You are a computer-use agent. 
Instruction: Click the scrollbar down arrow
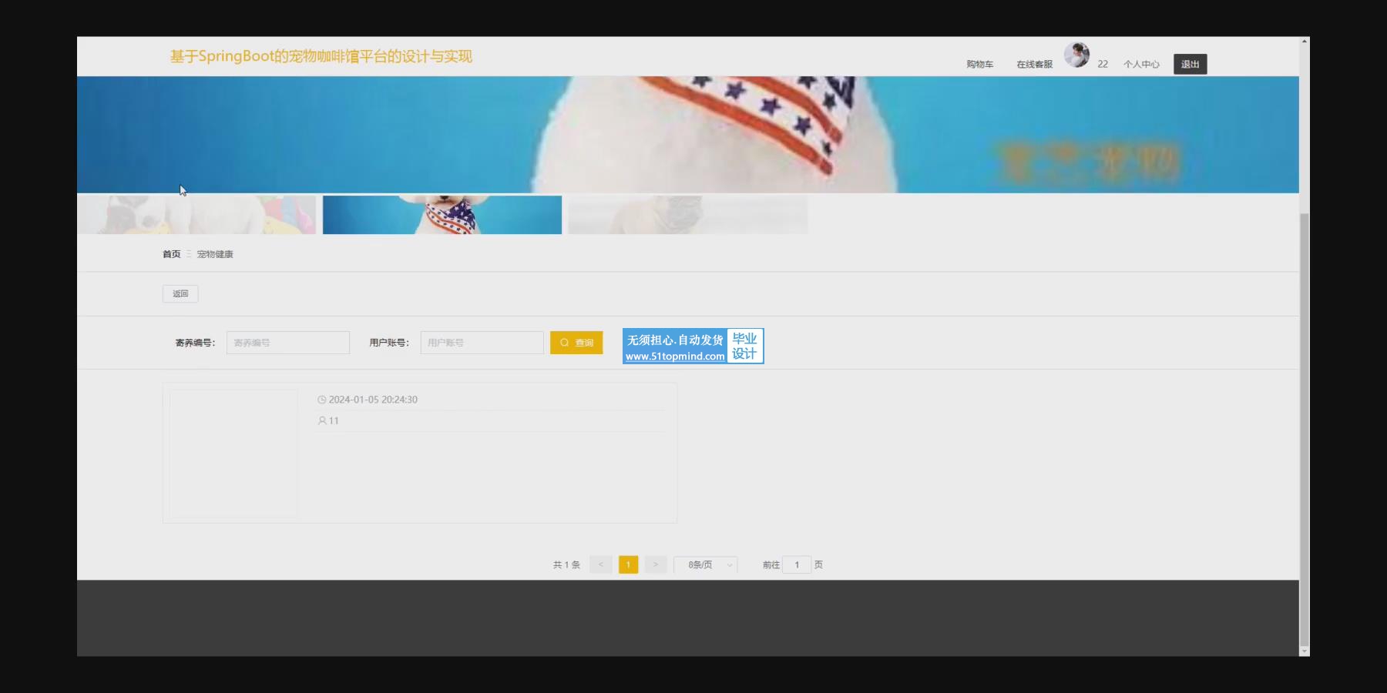coord(1304,651)
